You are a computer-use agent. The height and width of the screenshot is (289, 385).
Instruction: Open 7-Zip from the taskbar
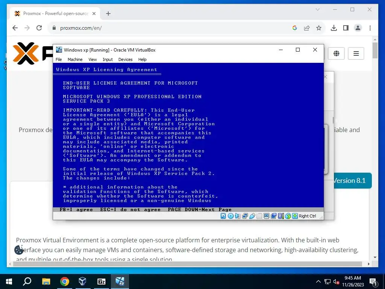point(102,281)
